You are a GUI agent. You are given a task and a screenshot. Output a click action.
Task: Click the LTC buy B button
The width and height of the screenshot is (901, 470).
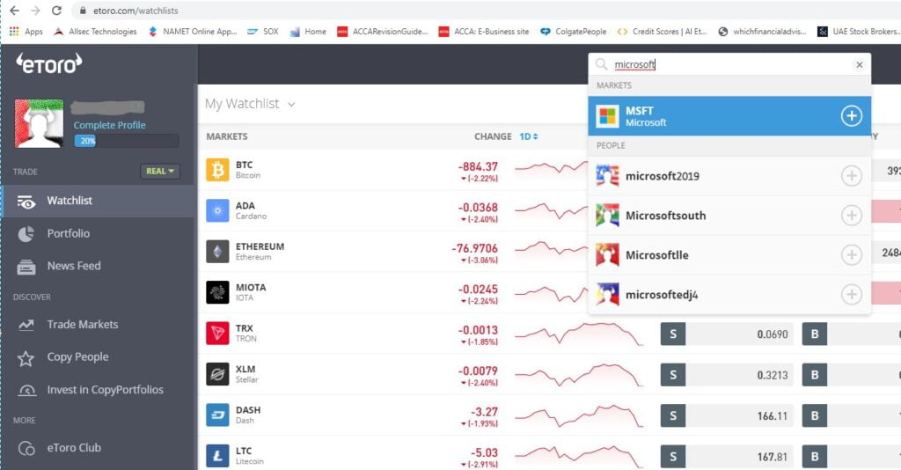point(814,456)
